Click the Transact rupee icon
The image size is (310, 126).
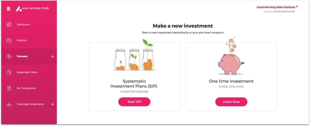[9, 56]
